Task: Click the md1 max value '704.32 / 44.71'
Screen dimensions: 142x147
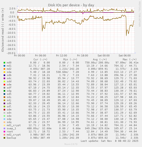Action: [125, 66]
